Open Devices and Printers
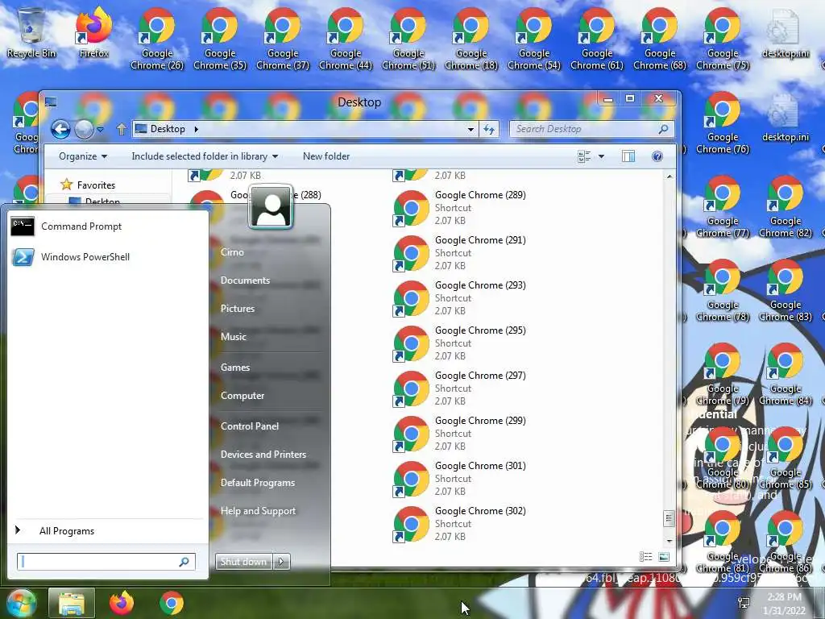This screenshot has width=825, height=619. point(263,455)
